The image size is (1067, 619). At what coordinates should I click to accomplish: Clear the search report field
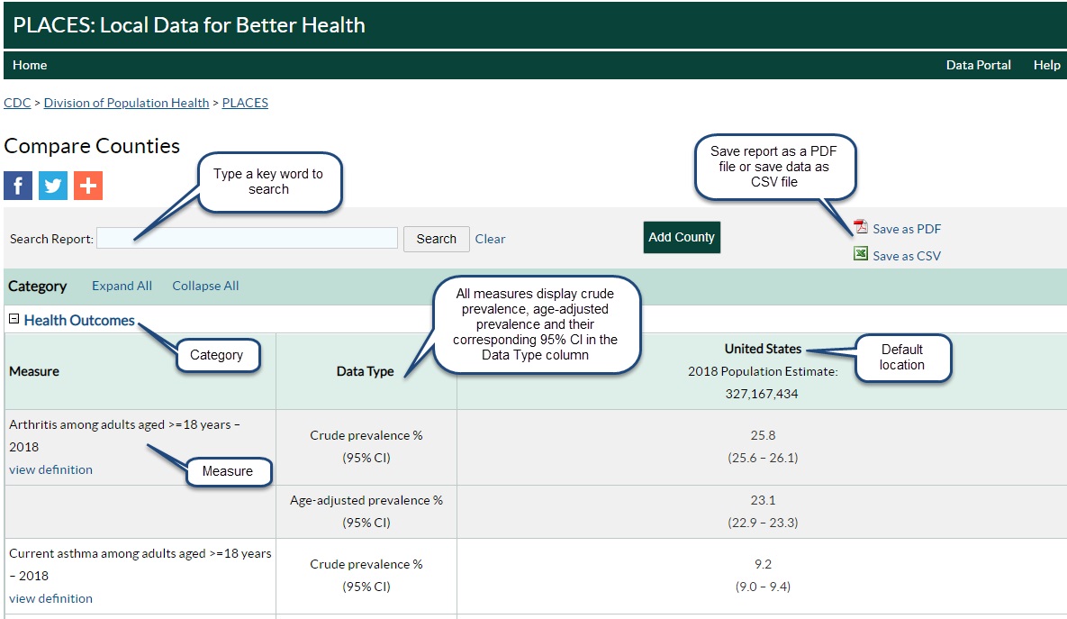coord(490,239)
